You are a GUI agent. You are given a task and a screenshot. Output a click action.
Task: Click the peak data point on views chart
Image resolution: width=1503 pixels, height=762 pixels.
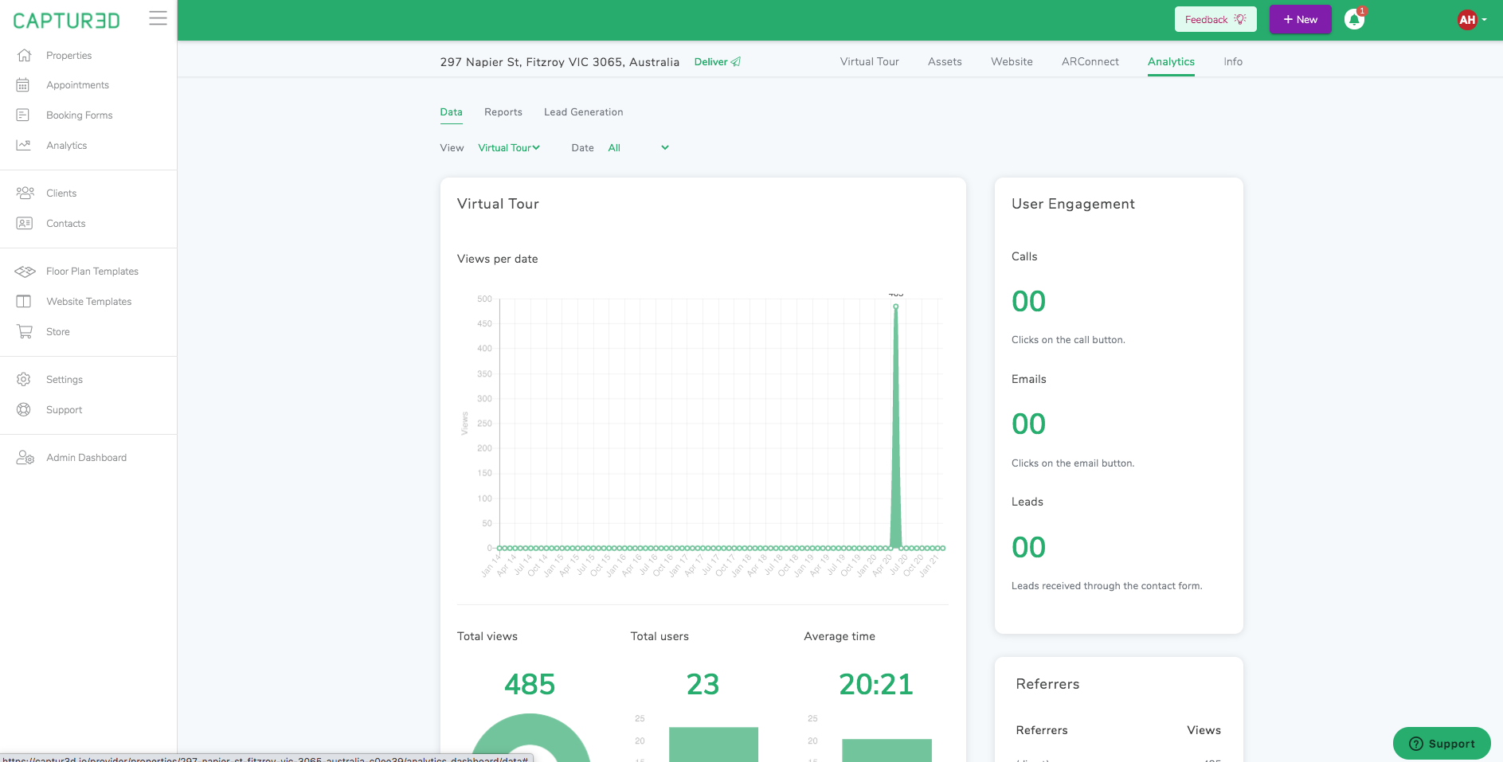tap(896, 307)
